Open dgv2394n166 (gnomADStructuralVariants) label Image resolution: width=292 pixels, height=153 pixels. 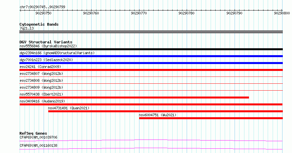57,53
